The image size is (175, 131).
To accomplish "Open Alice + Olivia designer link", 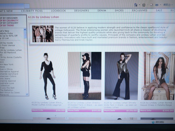I will point(6,69).
